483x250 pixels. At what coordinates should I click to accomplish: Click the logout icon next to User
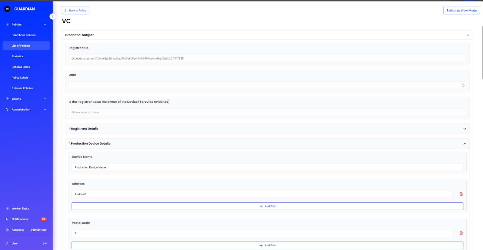(x=45, y=243)
